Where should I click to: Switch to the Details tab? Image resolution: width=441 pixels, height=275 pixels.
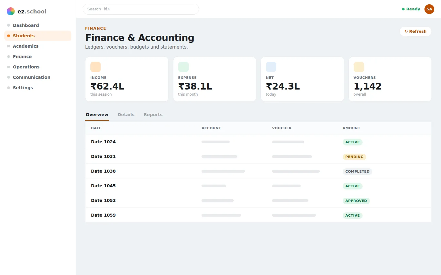click(x=126, y=115)
